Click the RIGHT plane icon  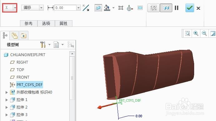(12, 62)
